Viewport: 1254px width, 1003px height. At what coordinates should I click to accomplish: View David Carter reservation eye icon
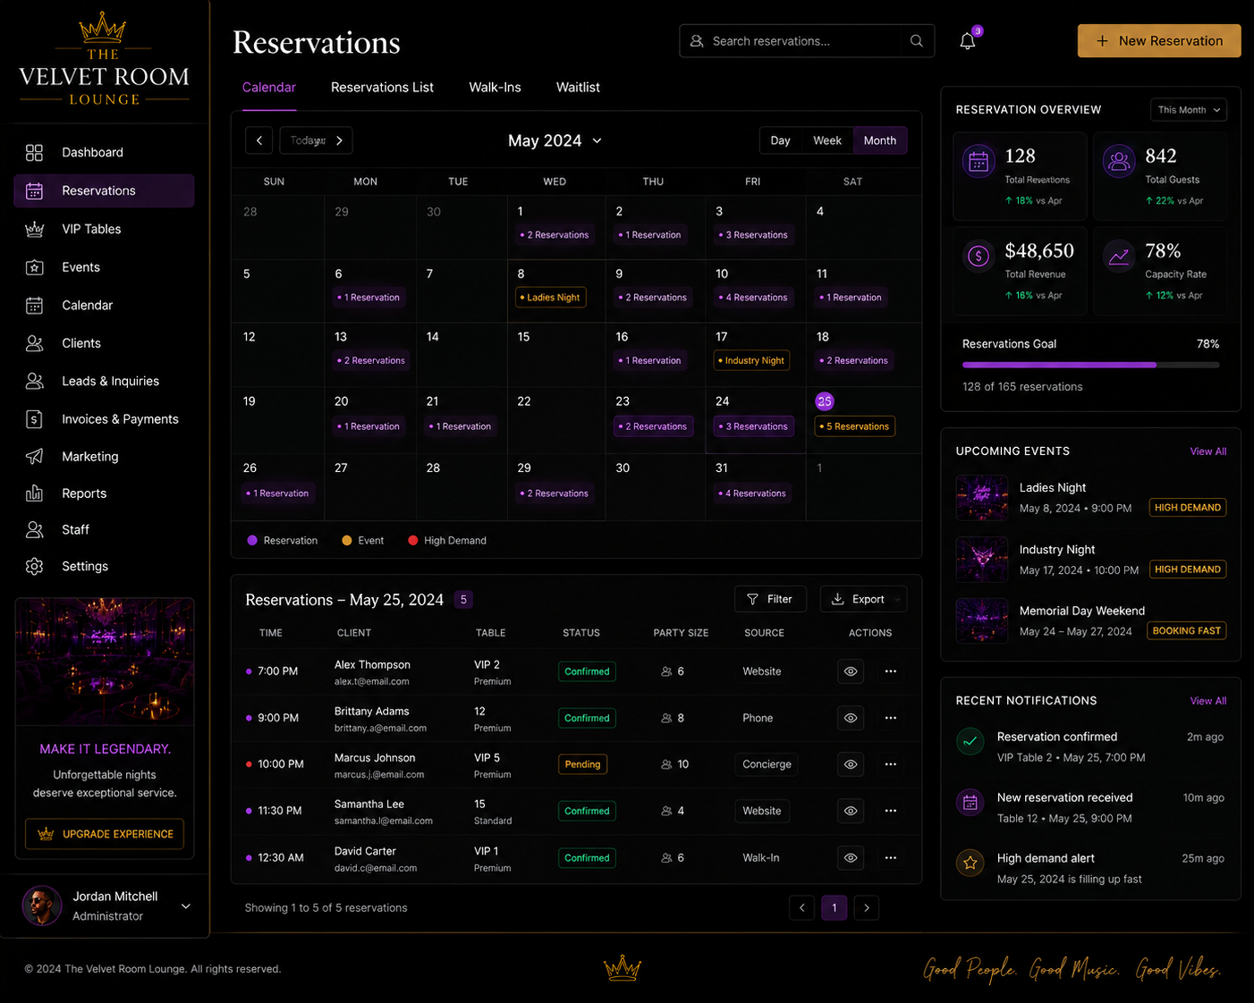tap(851, 857)
